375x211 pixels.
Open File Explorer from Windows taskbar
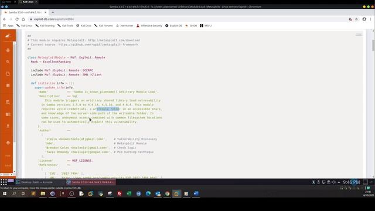pos(43,193)
